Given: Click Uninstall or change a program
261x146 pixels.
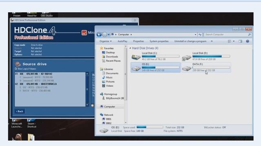Looking at the screenshot, I should click(x=190, y=41).
